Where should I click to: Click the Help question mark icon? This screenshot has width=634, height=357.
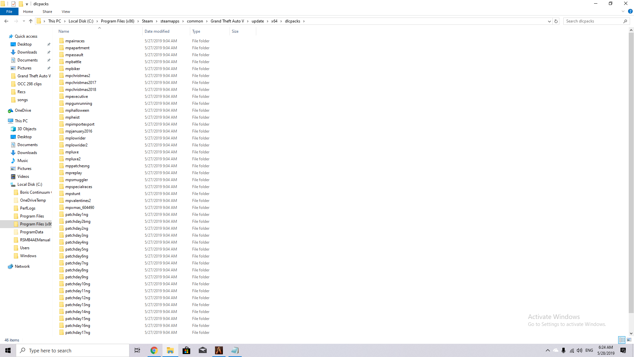click(630, 11)
